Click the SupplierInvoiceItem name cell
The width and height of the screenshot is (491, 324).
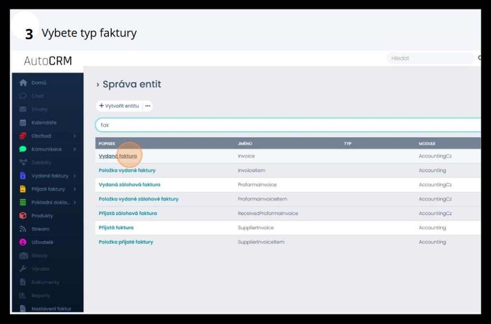[x=261, y=242]
